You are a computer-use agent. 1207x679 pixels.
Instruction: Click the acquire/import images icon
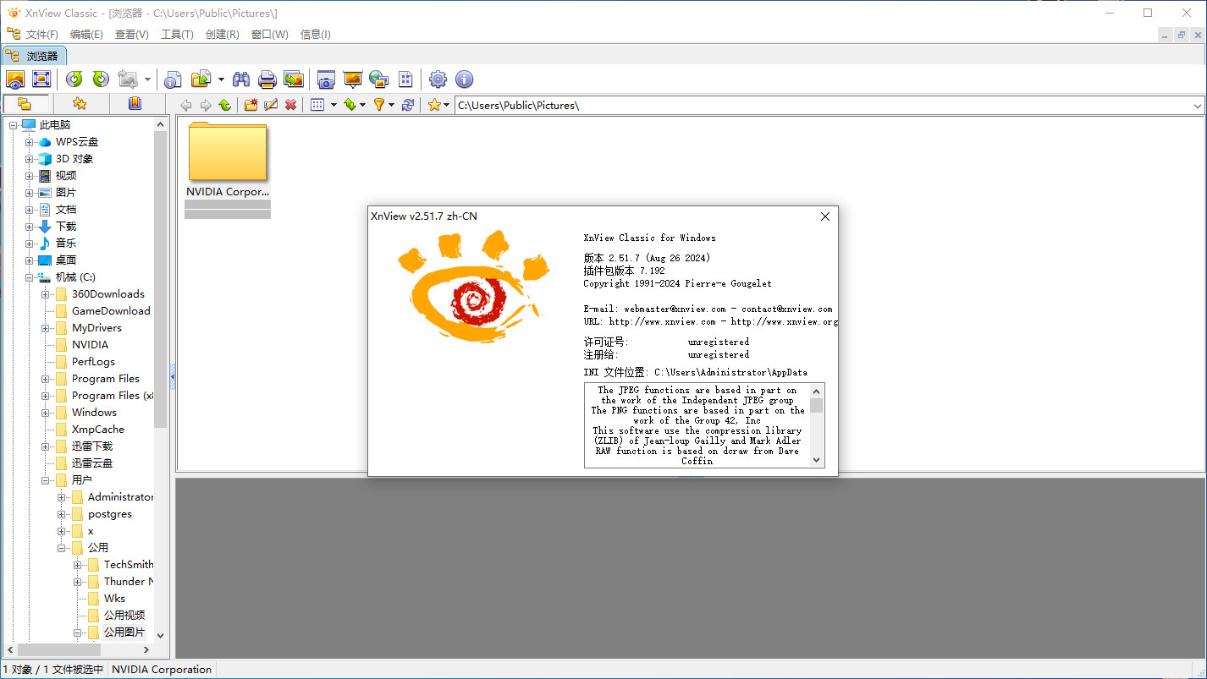(x=294, y=79)
